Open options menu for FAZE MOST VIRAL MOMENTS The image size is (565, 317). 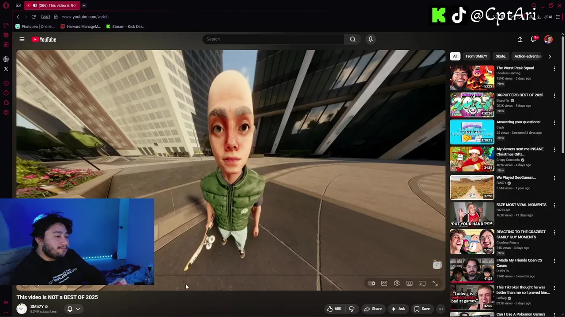click(554, 206)
